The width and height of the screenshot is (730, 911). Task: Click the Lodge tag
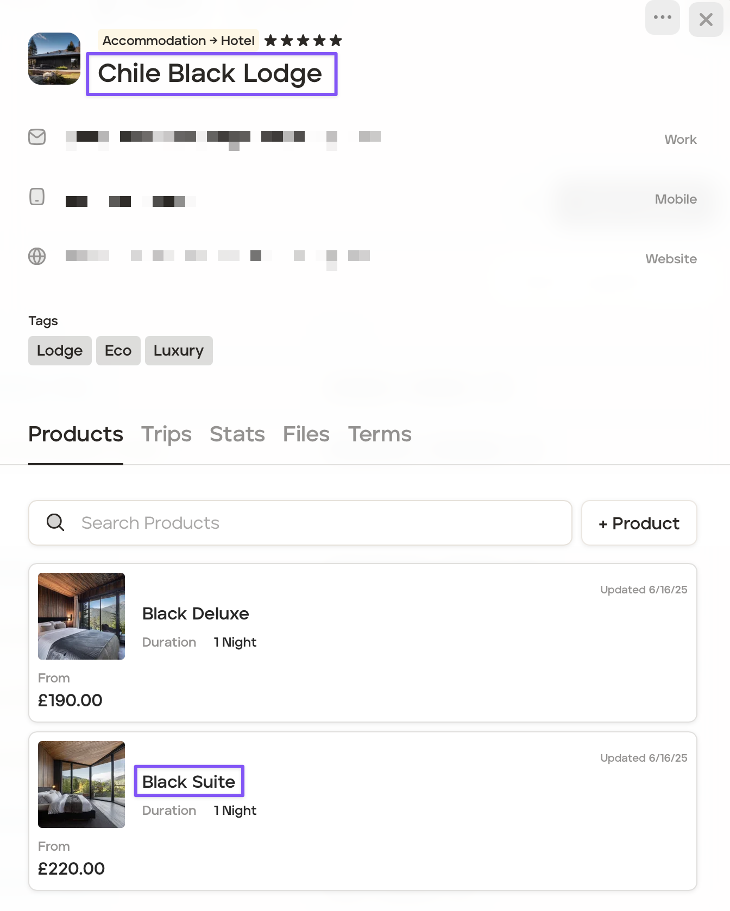point(60,351)
